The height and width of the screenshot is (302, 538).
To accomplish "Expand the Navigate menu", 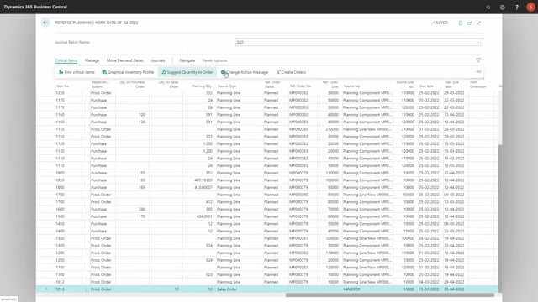I will click(187, 60).
